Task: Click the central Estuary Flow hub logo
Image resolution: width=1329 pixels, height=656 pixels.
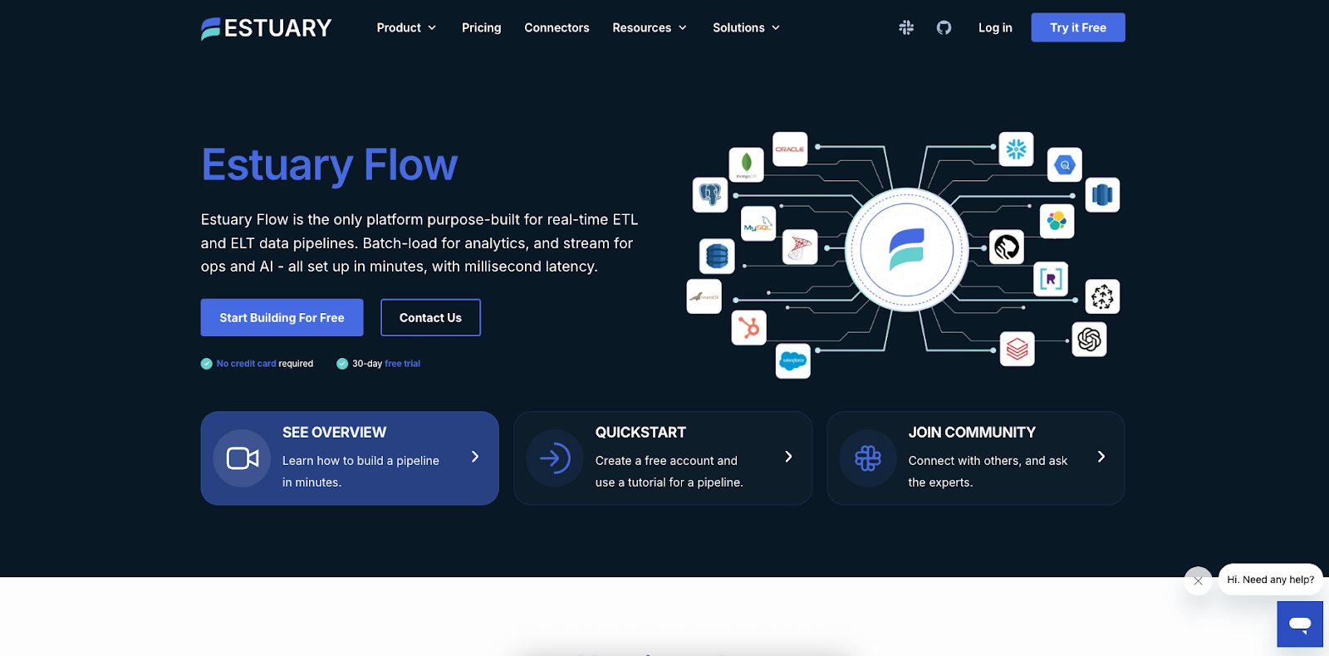Action: [x=906, y=250]
